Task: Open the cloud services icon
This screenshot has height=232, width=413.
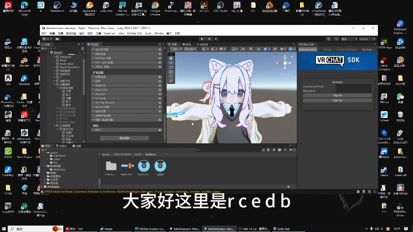Action: click(x=57, y=39)
